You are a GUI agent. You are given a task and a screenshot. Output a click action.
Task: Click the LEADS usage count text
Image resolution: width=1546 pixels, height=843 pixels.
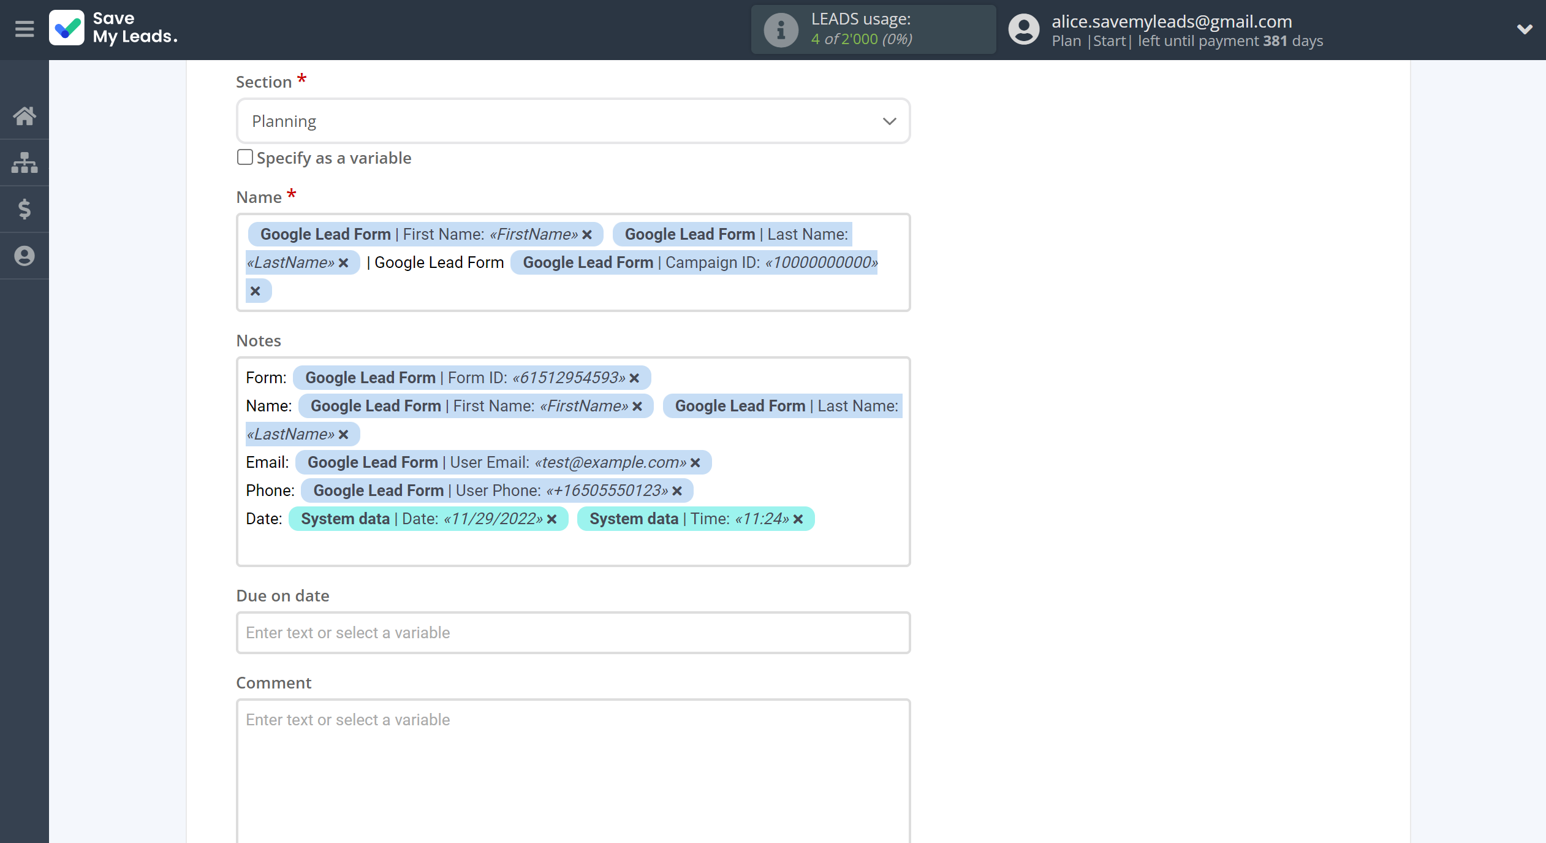coord(862,39)
